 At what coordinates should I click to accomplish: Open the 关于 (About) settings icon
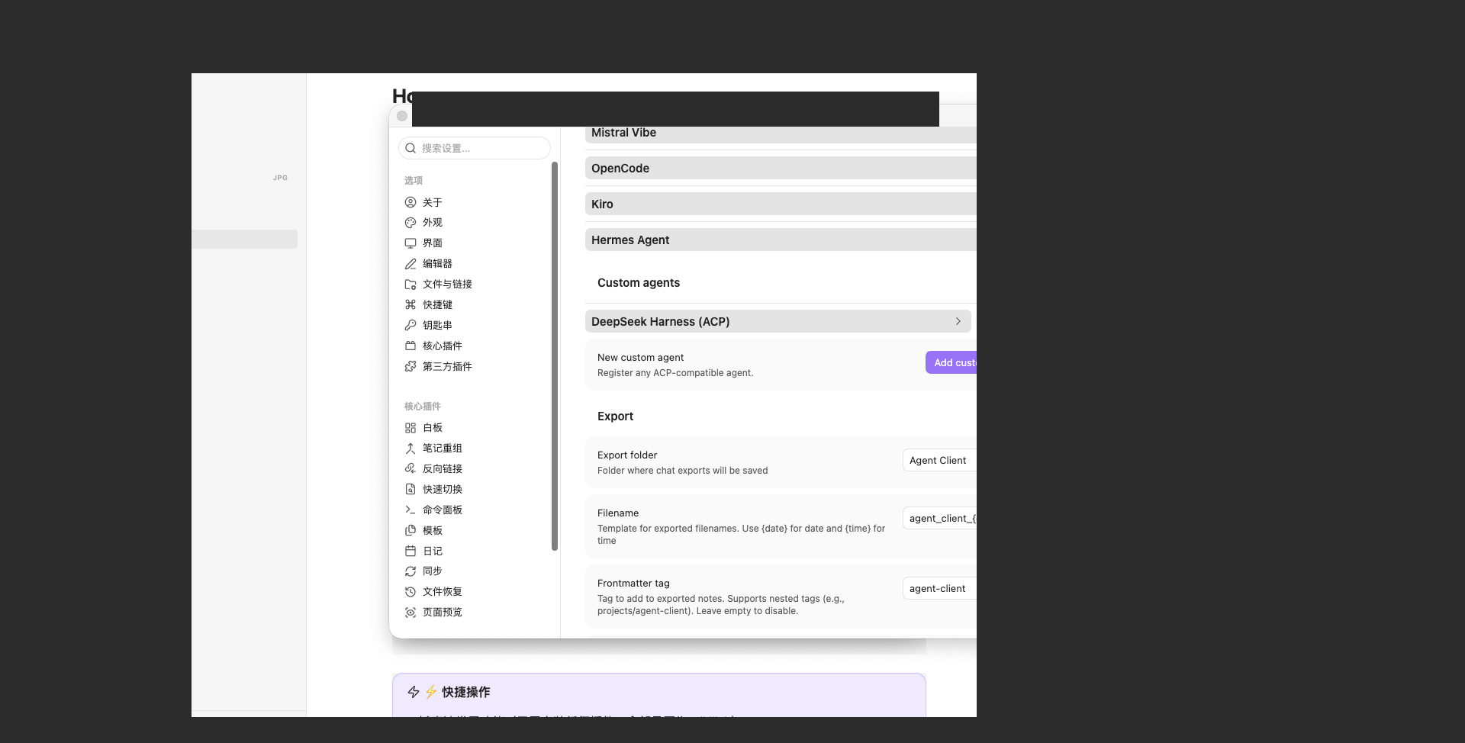click(x=411, y=202)
